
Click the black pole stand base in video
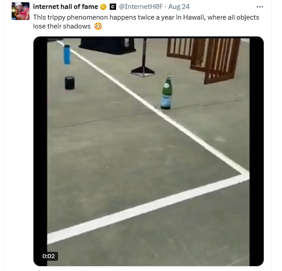click(143, 71)
